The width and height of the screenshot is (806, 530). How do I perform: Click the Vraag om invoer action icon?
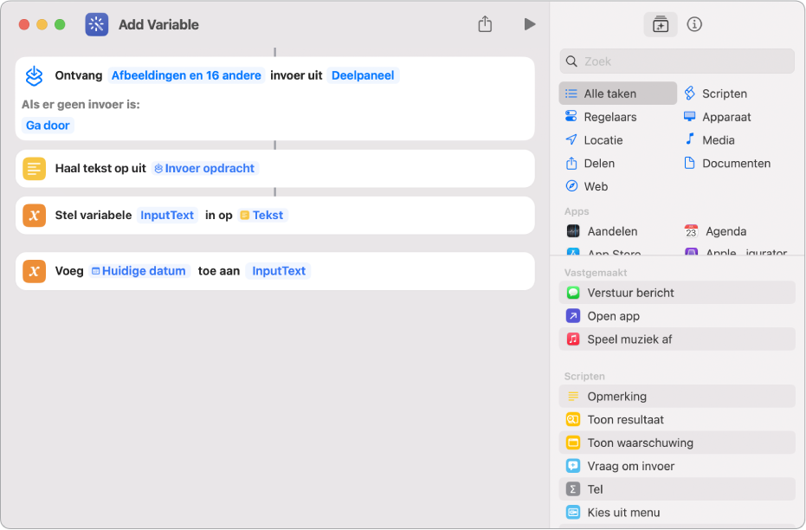573,466
